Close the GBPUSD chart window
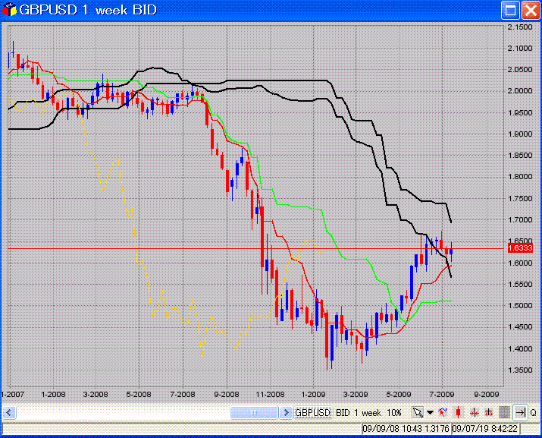This screenshot has width=542, height=438. pos(531,10)
